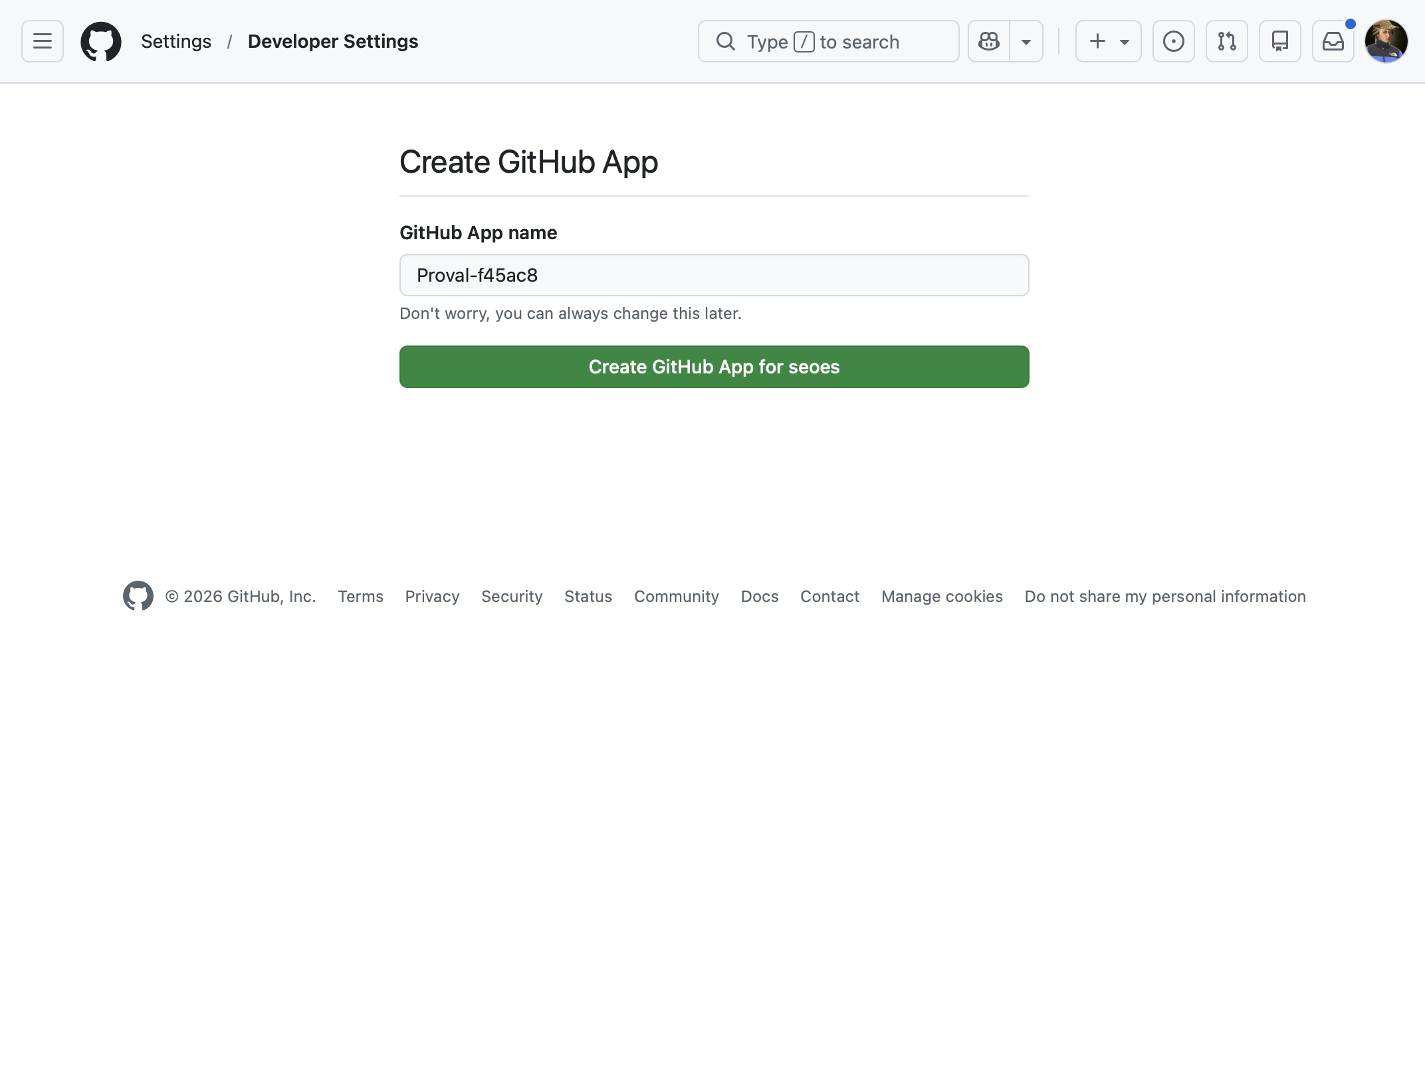Click 'Do not share my personal information'
This screenshot has height=1075, width=1425.
[x=1165, y=597]
